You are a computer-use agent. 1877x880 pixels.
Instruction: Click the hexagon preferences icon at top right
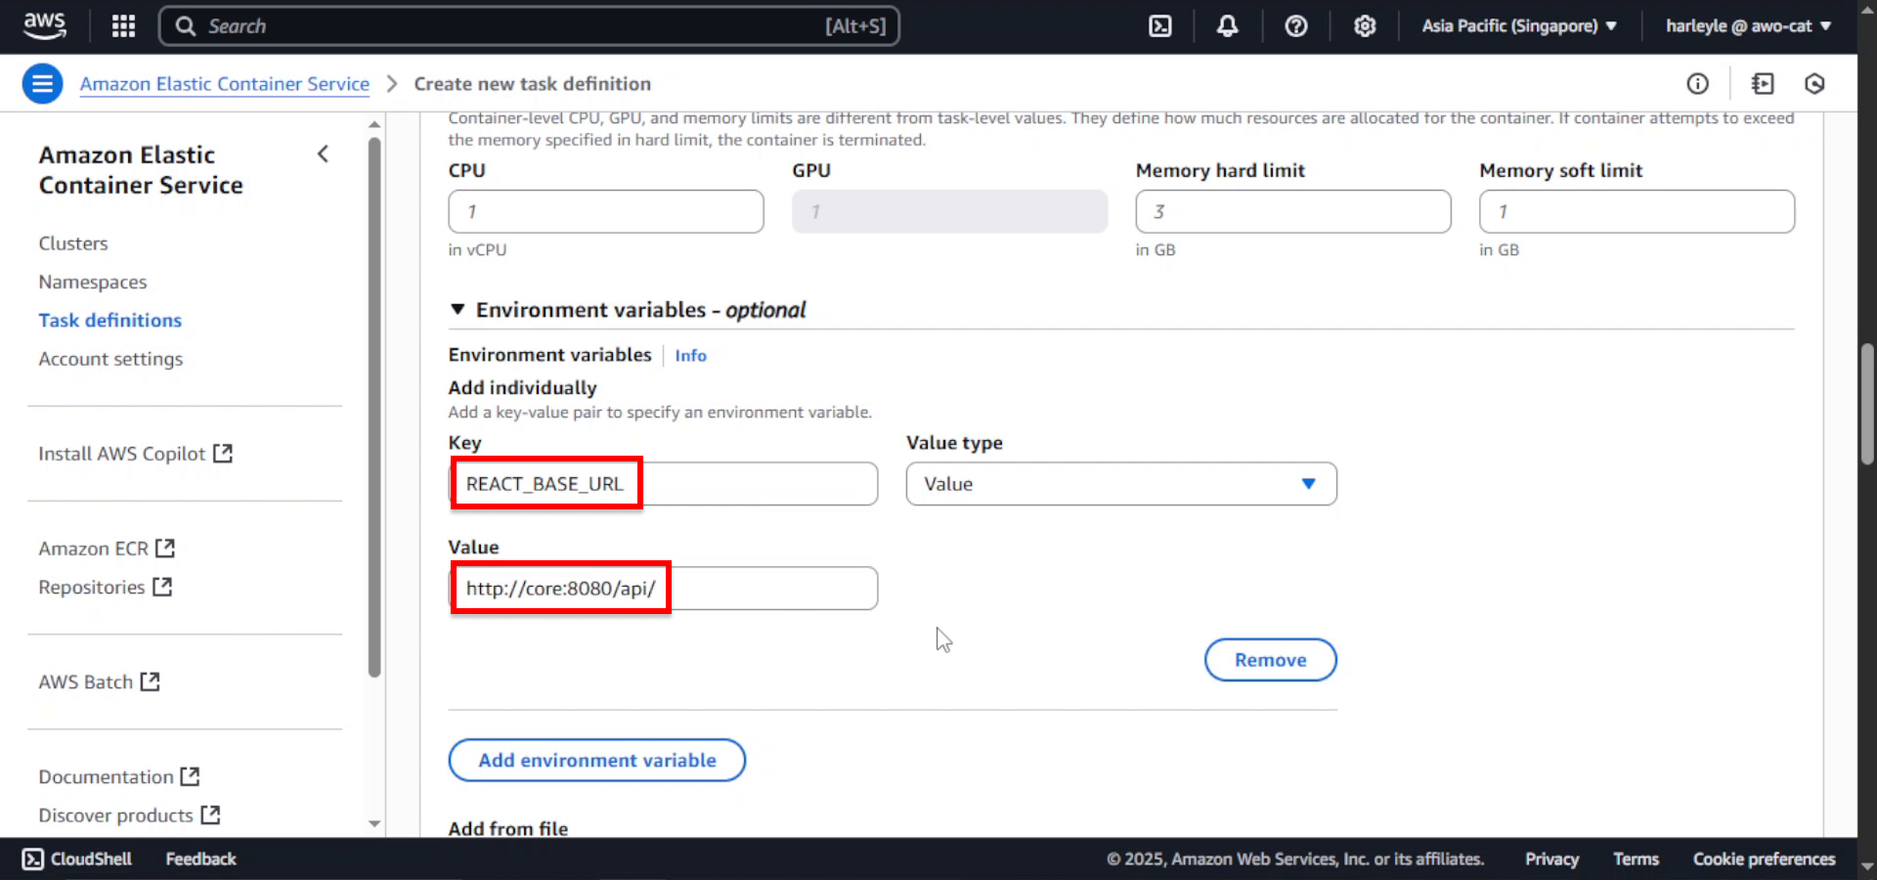pyautogui.click(x=1814, y=84)
